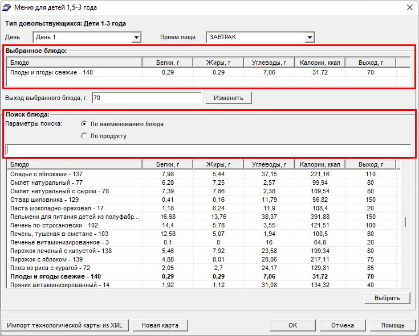The image size is (419, 336).
Task: Click Импорт технологической карты из XML
Action: [64, 325]
